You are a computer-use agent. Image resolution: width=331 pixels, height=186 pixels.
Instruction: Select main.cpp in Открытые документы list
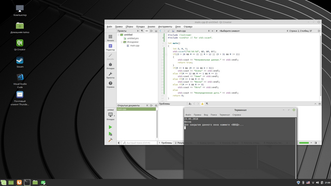click(136, 109)
